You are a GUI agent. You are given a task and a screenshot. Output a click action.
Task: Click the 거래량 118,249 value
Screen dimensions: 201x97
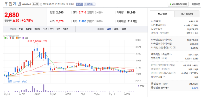pos(130,12)
